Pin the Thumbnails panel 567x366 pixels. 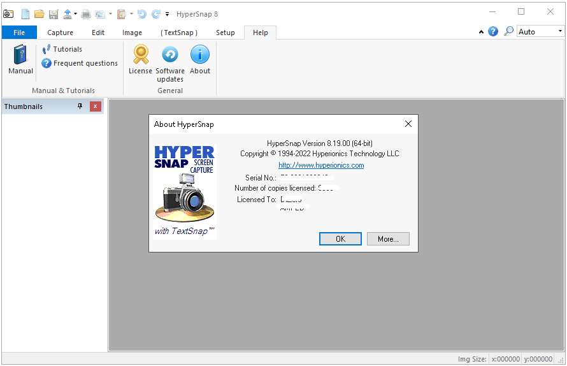pos(80,106)
